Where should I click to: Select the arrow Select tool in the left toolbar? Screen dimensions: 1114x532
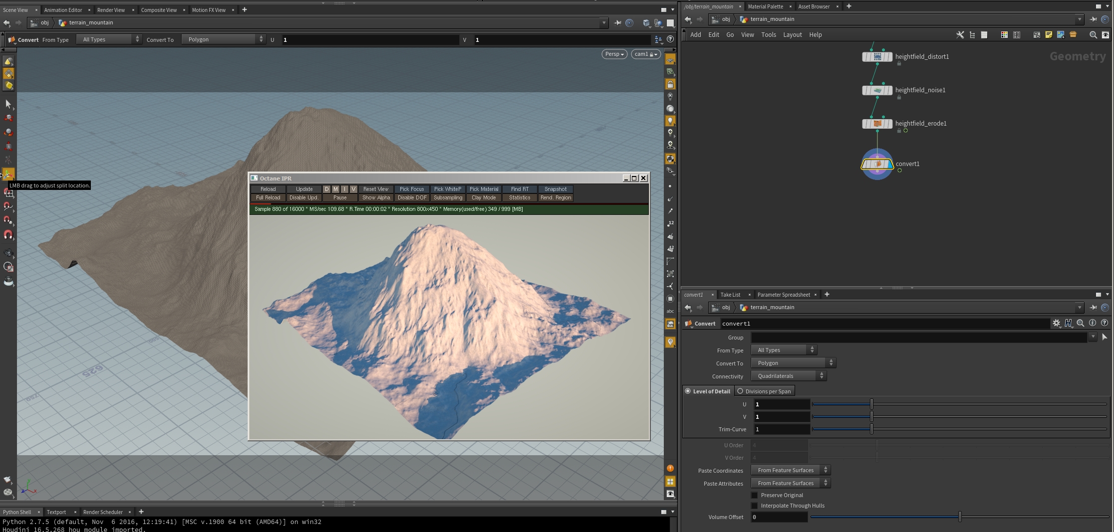(x=8, y=104)
